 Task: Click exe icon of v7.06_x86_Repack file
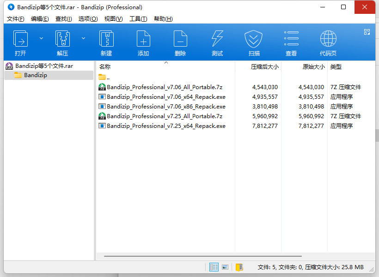coord(102,107)
